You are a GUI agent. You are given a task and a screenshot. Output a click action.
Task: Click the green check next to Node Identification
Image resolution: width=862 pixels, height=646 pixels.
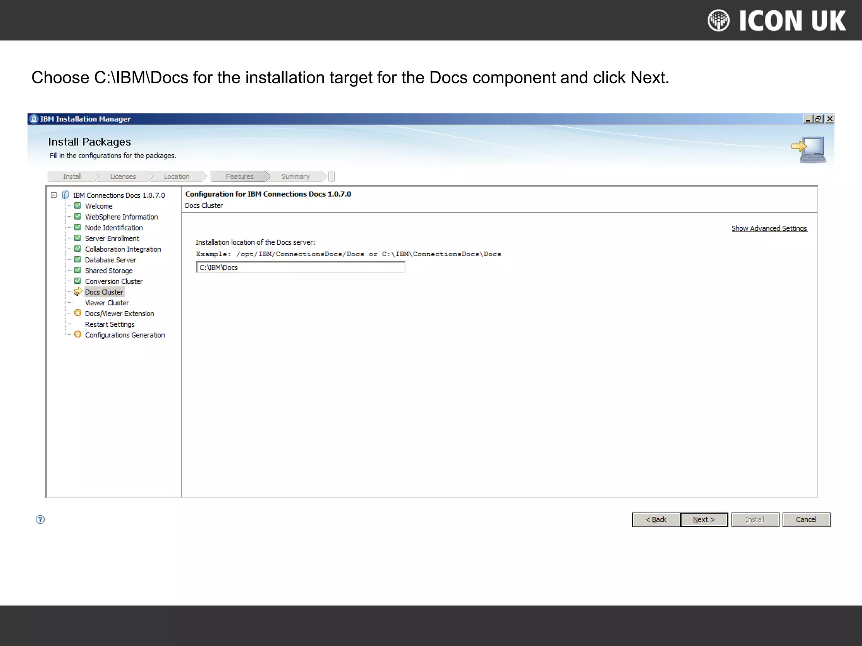point(77,227)
